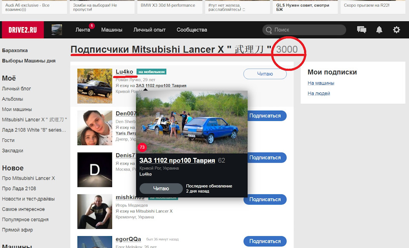This screenshot has height=248, width=409.
Task: Click the Читаю button in car popup
Action: [x=161, y=188]
